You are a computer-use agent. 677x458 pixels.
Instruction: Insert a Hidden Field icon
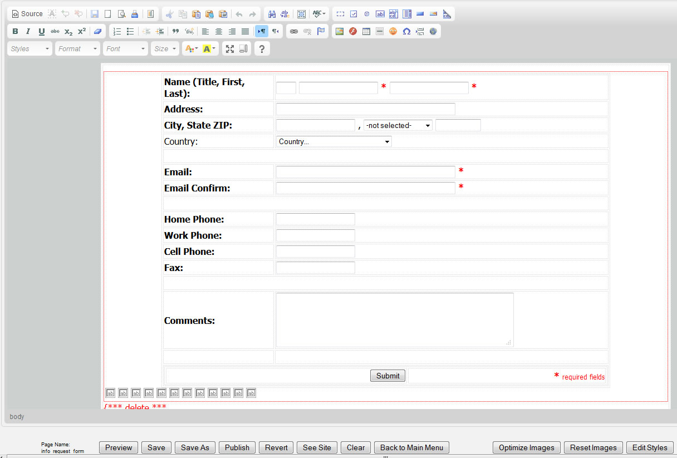(447, 14)
